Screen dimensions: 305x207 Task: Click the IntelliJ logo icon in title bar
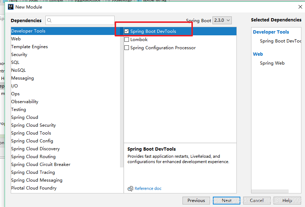11,7
